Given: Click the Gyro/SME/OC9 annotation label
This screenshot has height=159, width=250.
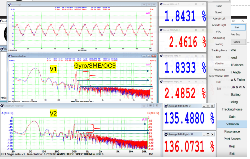Looking at the screenshot, I should [x=95, y=66].
